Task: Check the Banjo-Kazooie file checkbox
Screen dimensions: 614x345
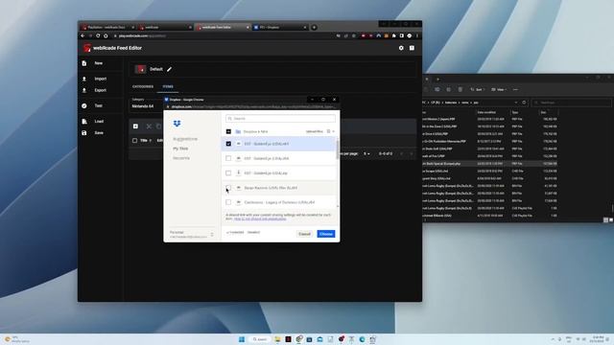Action: pos(228,188)
